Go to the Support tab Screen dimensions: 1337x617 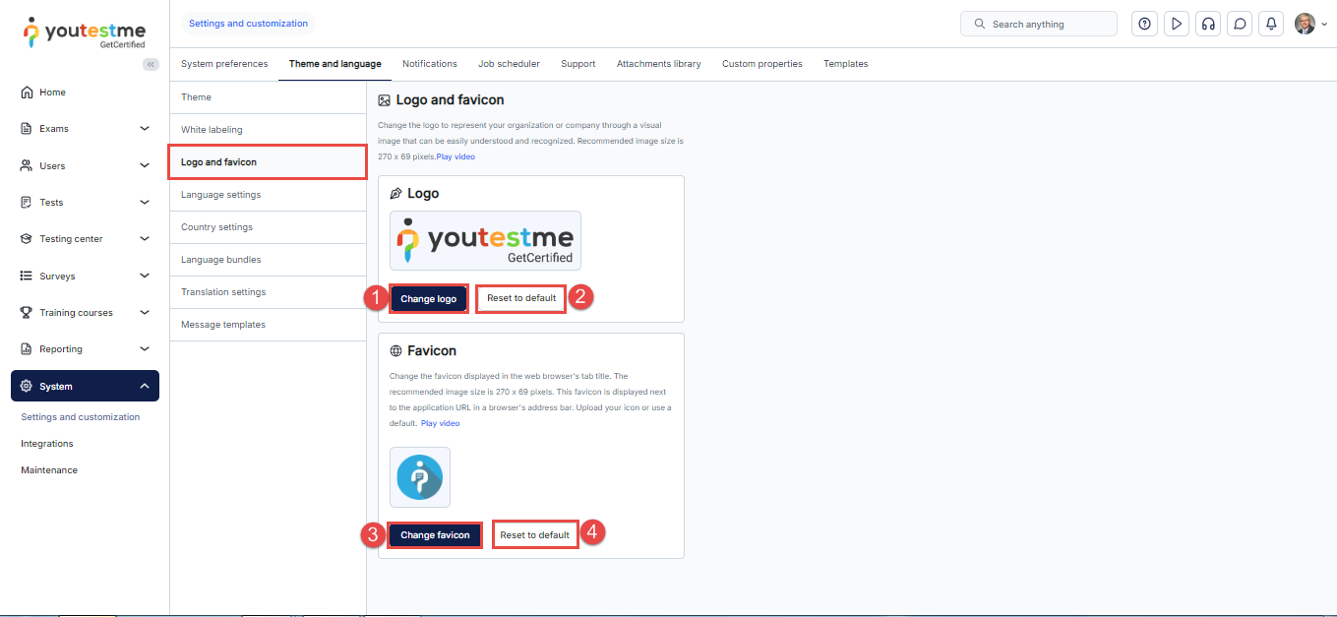pos(578,64)
